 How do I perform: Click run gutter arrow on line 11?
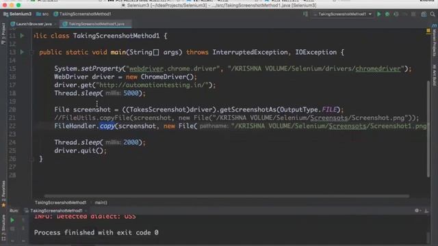pyautogui.click(x=22, y=36)
